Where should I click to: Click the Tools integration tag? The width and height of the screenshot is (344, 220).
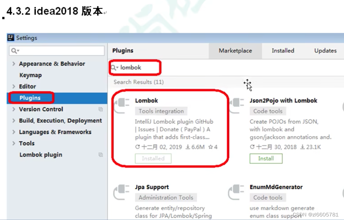point(161,111)
